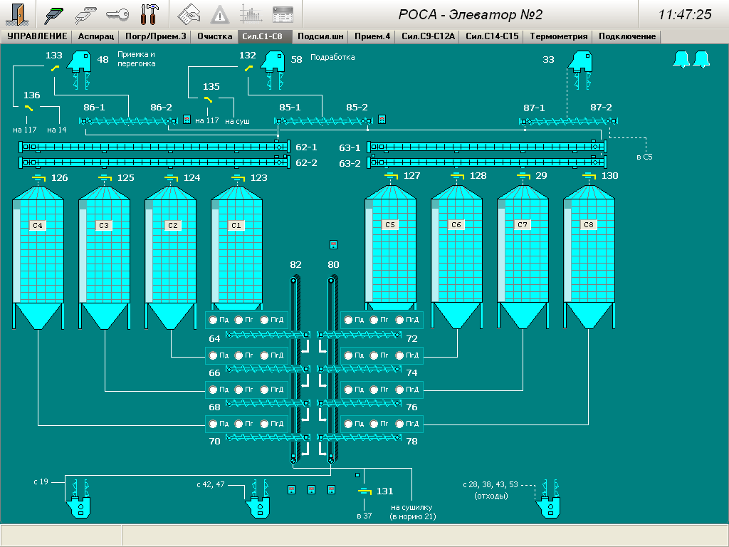Open the УПРАВЛЕНИЕ tab

37,37
